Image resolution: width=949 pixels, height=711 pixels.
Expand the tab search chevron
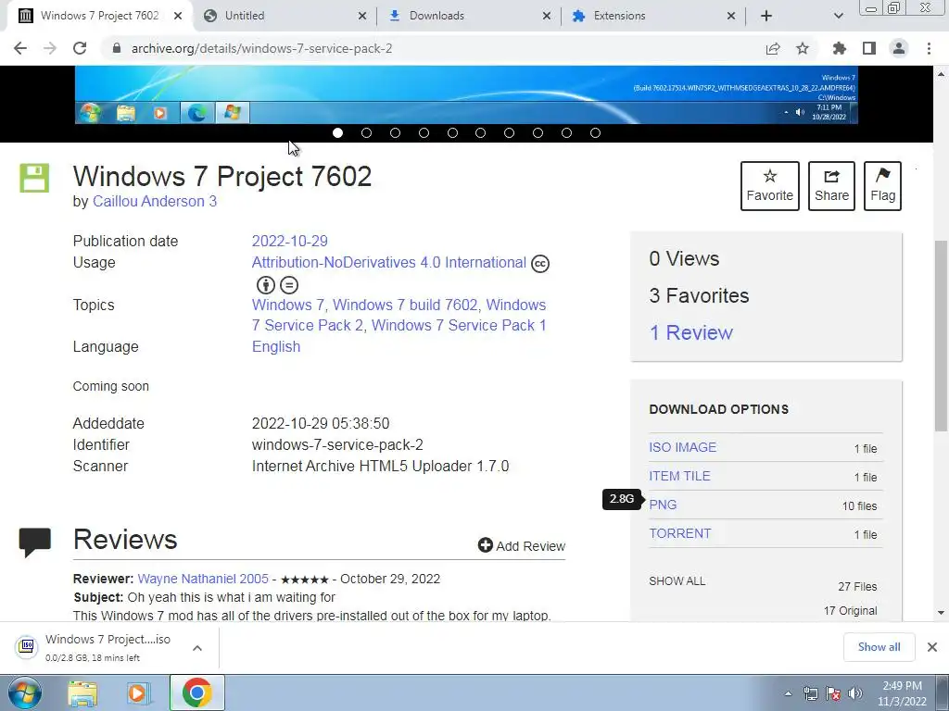[838, 16]
